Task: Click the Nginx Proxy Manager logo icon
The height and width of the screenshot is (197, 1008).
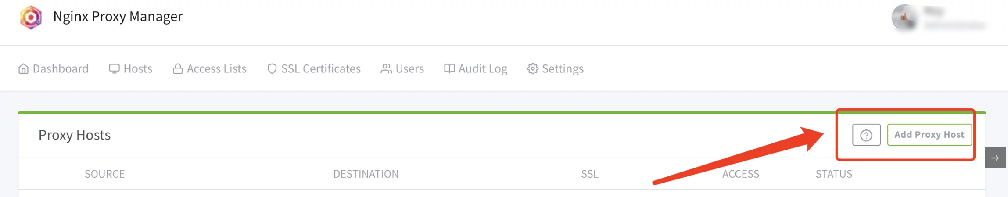Action: [31, 17]
